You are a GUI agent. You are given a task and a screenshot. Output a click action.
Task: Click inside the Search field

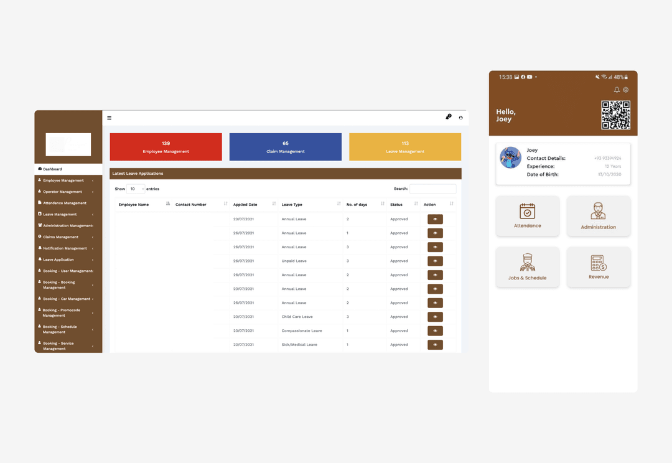pyautogui.click(x=432, y=189)
